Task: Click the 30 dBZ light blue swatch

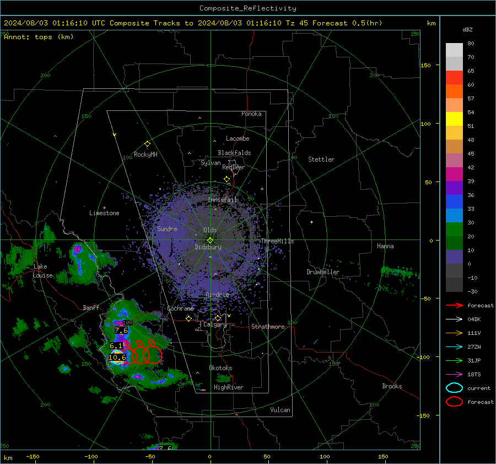Action: tap(454, 215)
